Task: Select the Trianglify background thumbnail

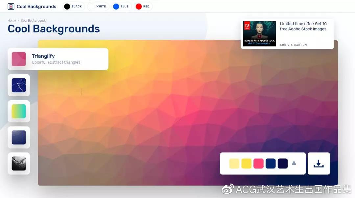Action: [19, 59]
